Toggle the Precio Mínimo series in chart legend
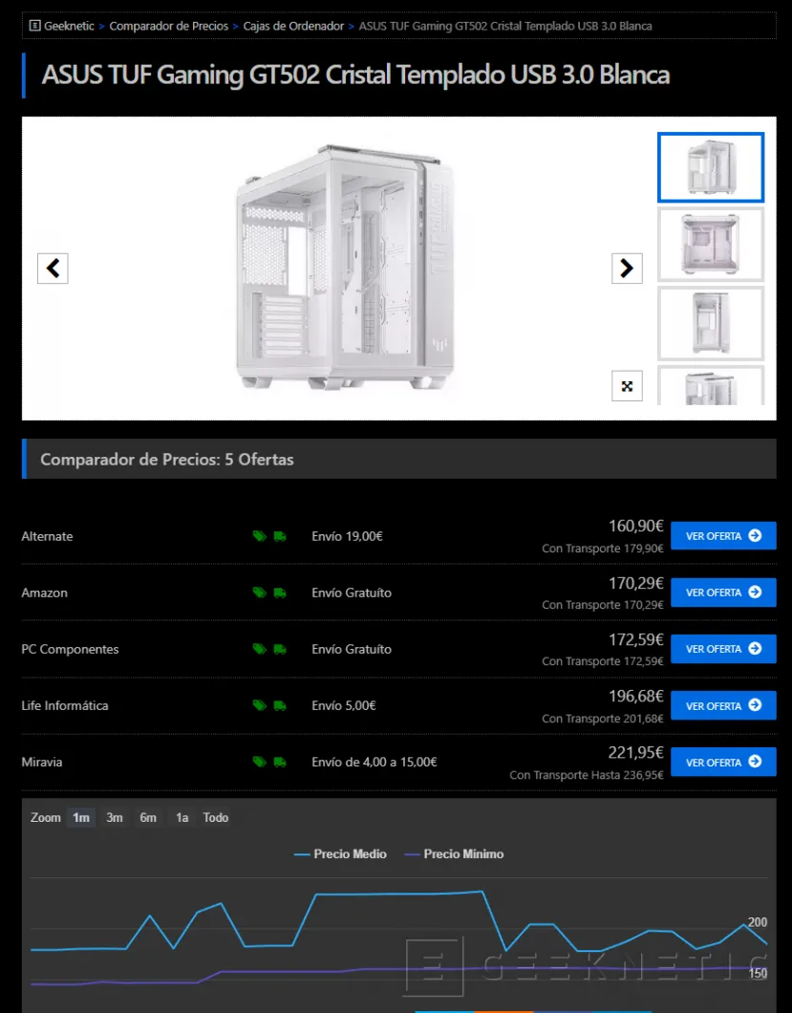The height and width of the screenshot is (1013, 792). coord(455,853)
